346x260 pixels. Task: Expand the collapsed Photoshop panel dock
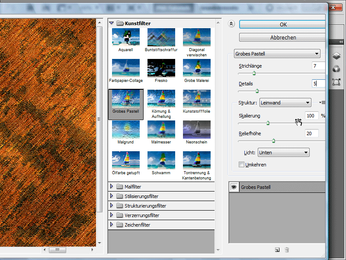[341, 42]
